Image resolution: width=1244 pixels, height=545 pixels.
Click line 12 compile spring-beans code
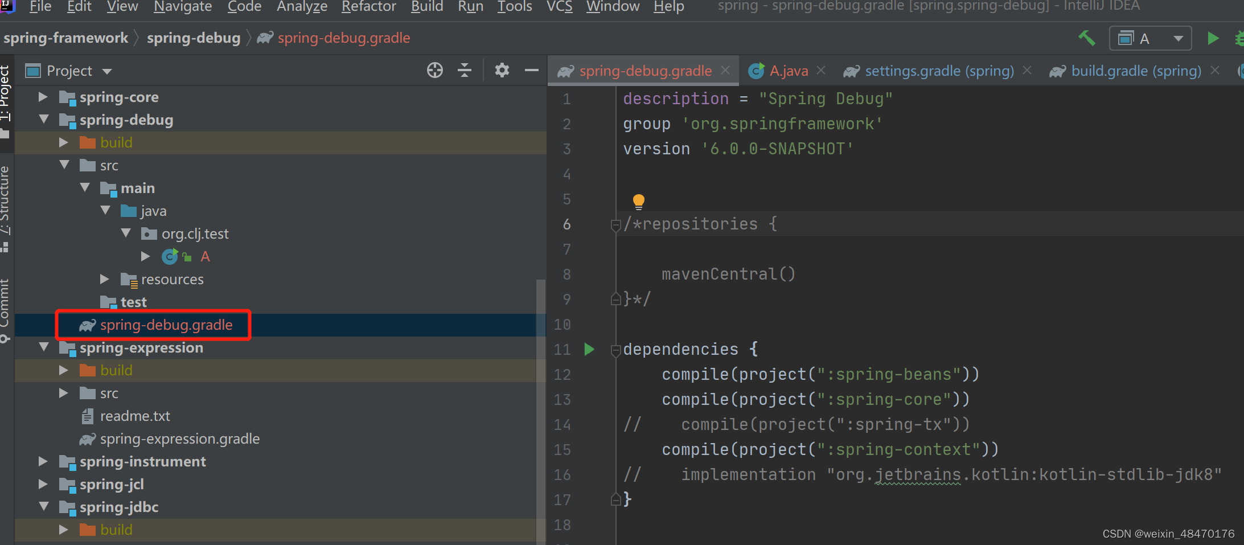tap(820, 374)
